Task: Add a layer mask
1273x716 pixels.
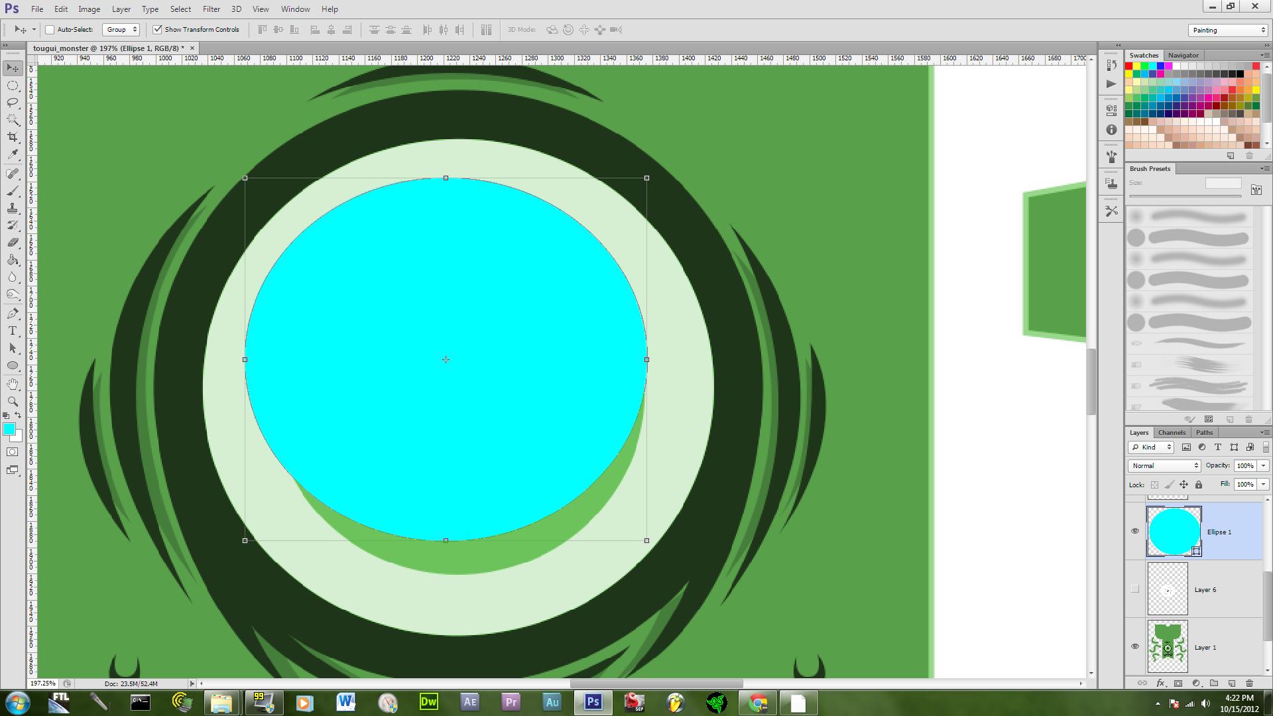Action: pyautogui.click(x=1178, y=683)
